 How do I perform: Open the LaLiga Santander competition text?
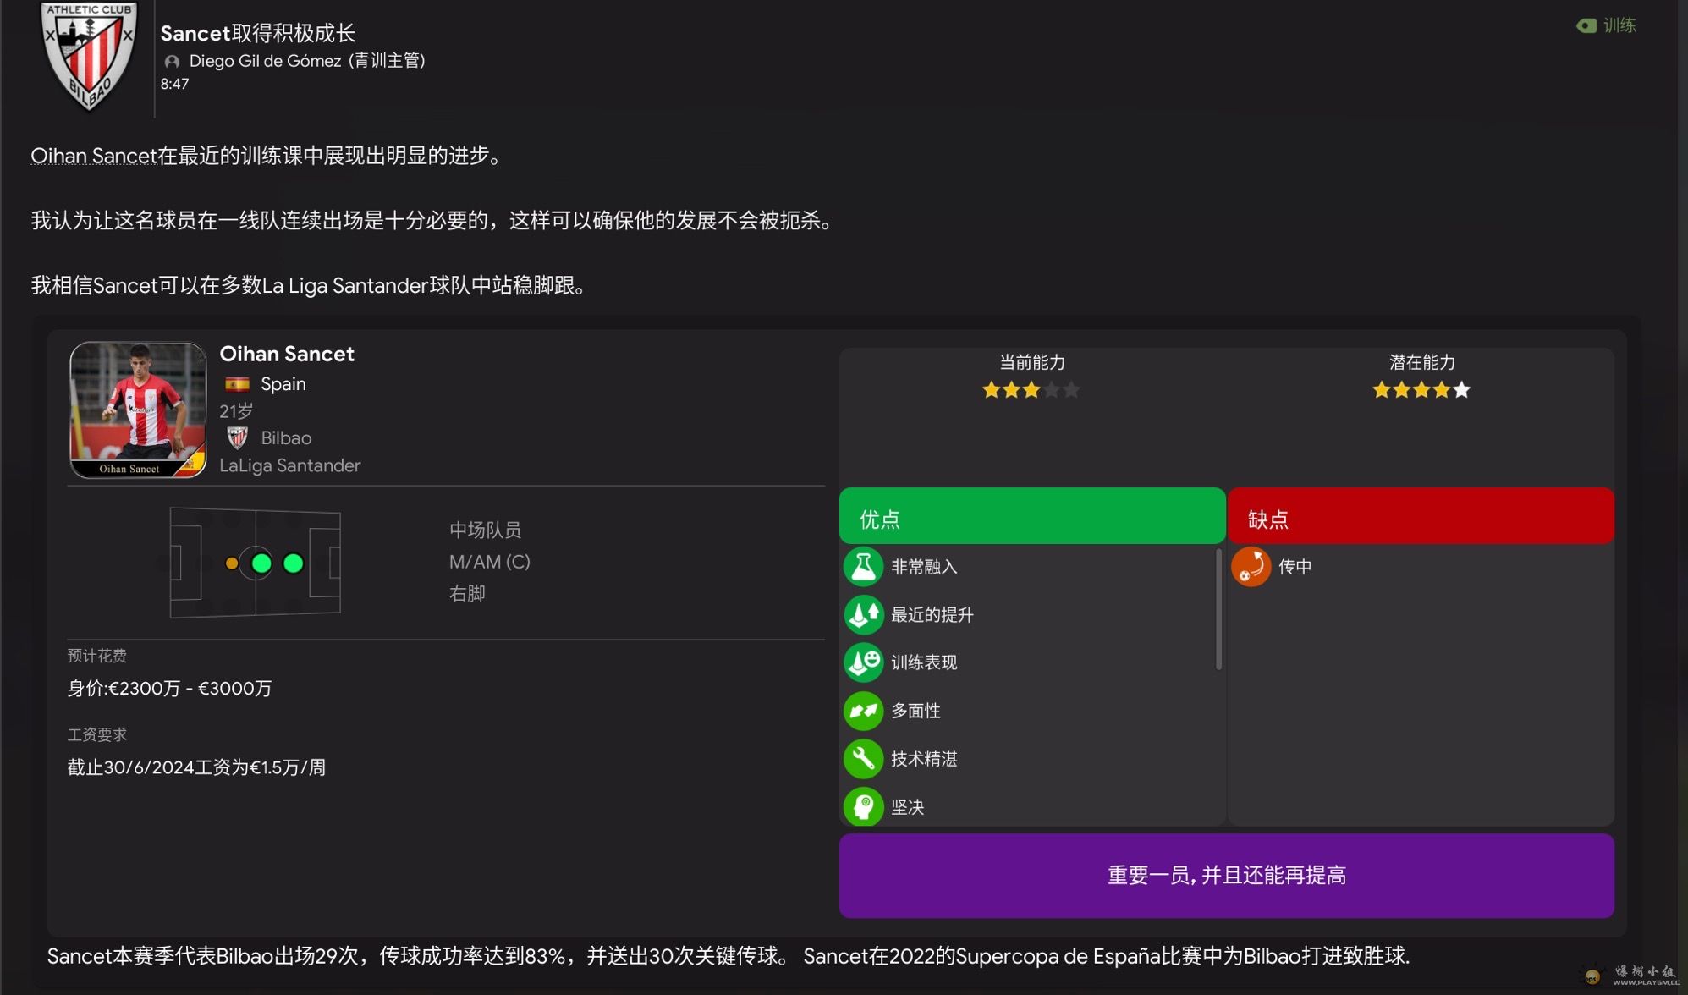tap(290, 465)
